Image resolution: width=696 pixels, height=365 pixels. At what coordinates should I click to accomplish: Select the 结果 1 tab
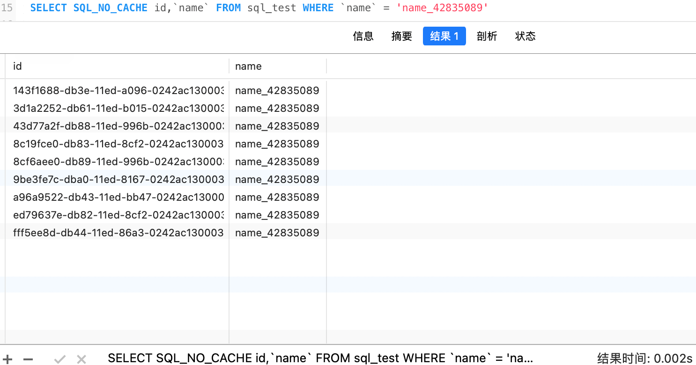click(444, 36)
